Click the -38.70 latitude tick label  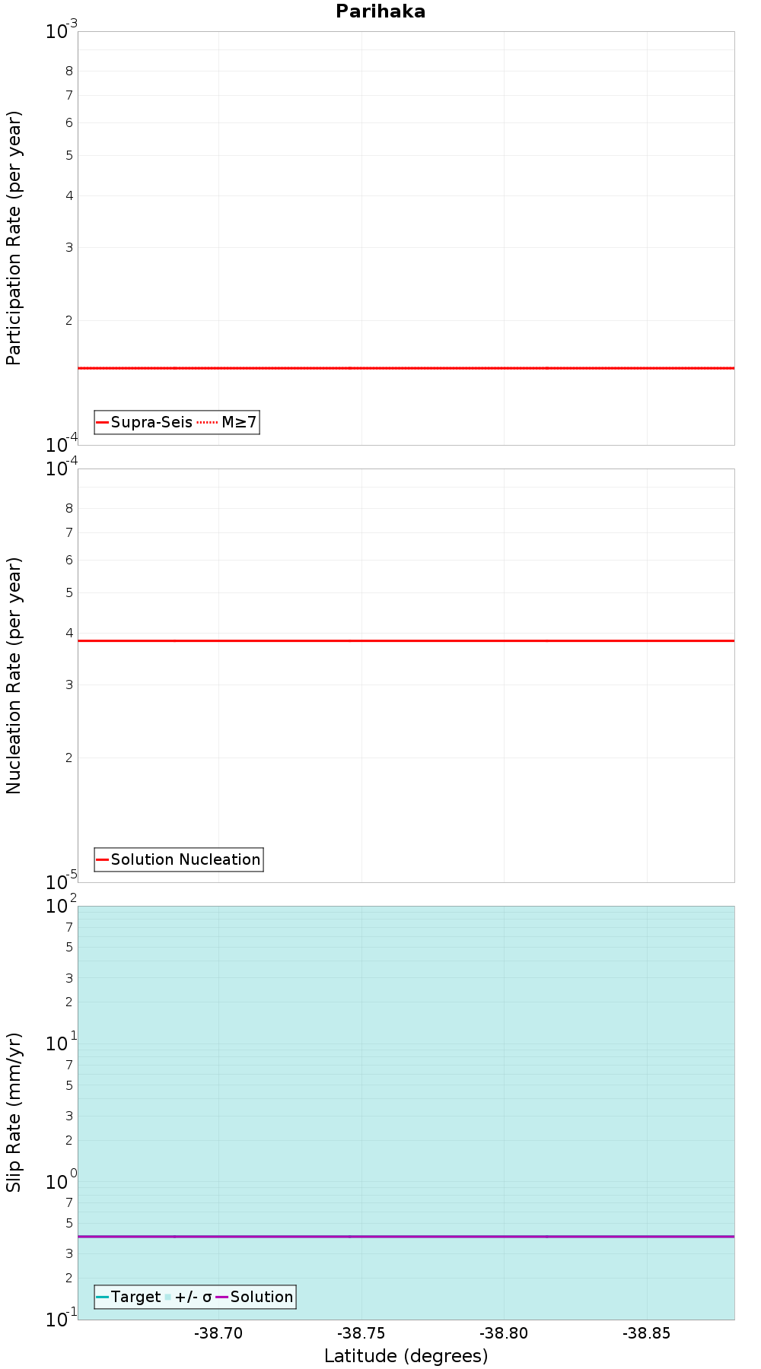218,1332
